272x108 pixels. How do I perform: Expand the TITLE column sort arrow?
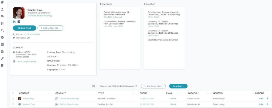point(133,93)
